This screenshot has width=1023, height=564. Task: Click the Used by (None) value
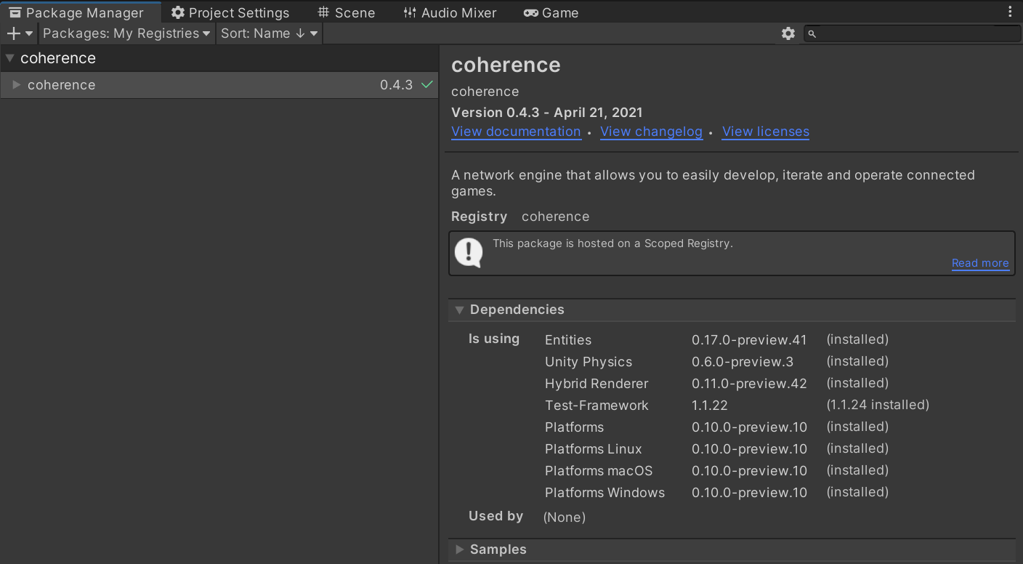tap(565, 517)
